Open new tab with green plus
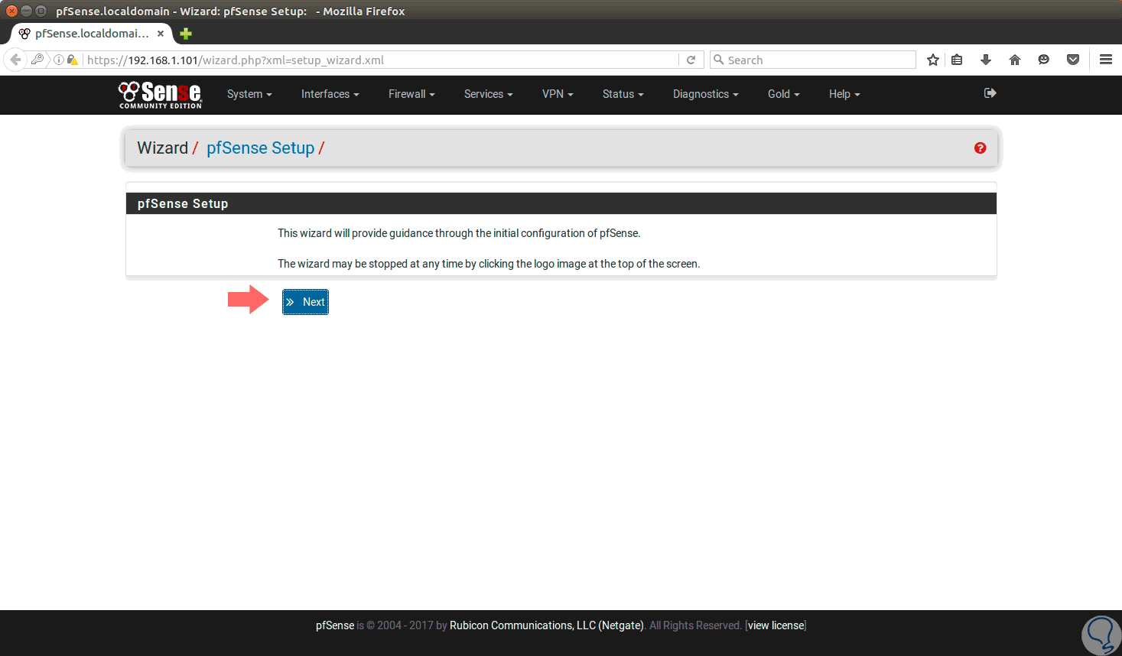Viewport: 1122px width, 656px height. pyautogui.click(x=186, y=34)
